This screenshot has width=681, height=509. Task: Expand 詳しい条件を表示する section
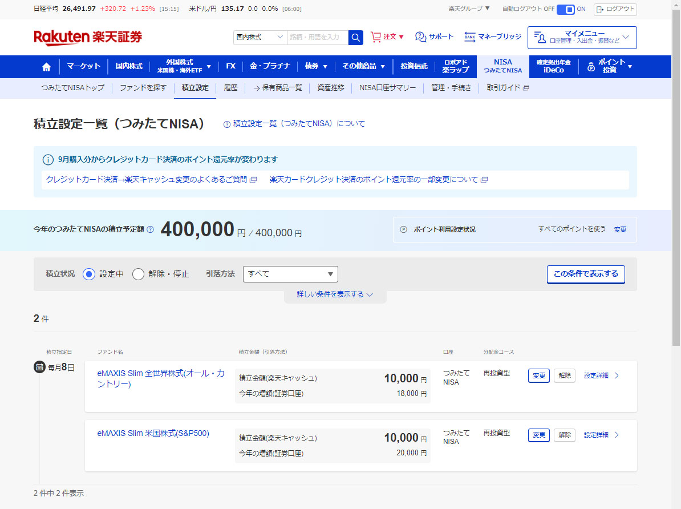[335, 294]
